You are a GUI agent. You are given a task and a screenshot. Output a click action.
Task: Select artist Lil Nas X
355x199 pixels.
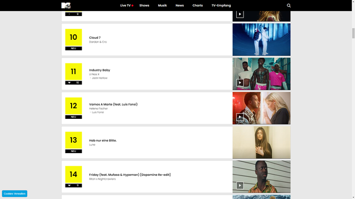94,74
